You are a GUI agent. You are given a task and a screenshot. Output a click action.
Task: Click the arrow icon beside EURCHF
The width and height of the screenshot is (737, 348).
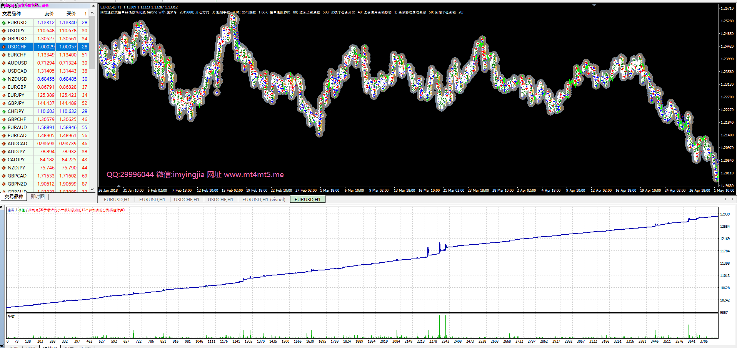click(3, 55)
